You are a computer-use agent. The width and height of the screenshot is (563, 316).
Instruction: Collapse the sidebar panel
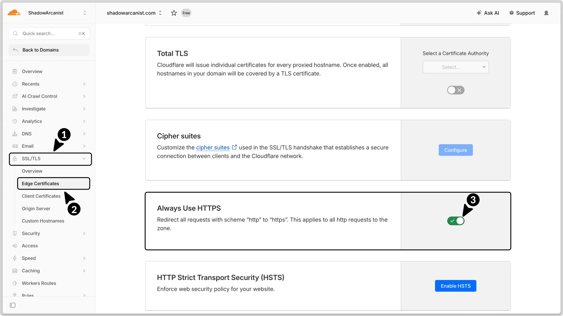(x=13, y=305)
